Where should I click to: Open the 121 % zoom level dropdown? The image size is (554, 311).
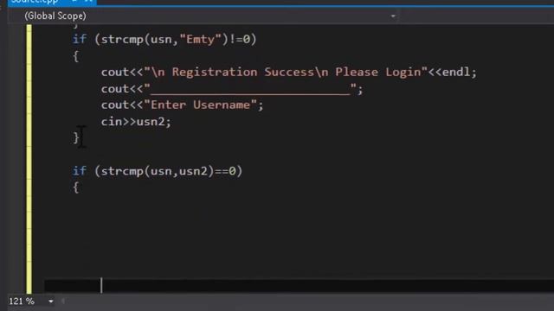(x=51, y=301)
